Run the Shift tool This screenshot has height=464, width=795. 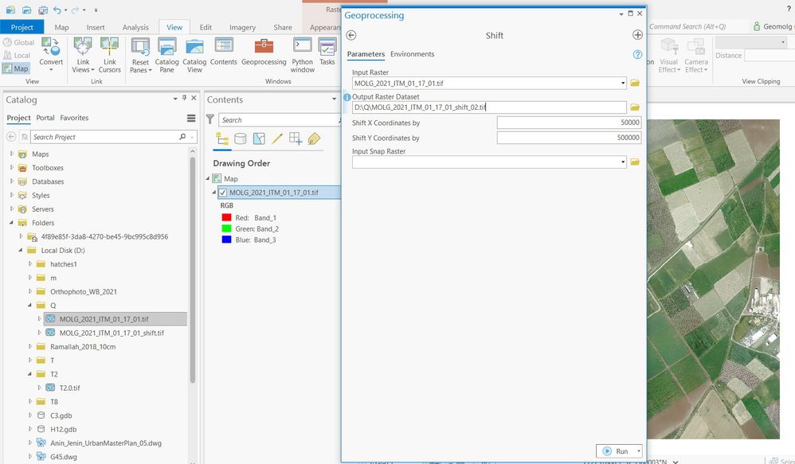(616, 450)
